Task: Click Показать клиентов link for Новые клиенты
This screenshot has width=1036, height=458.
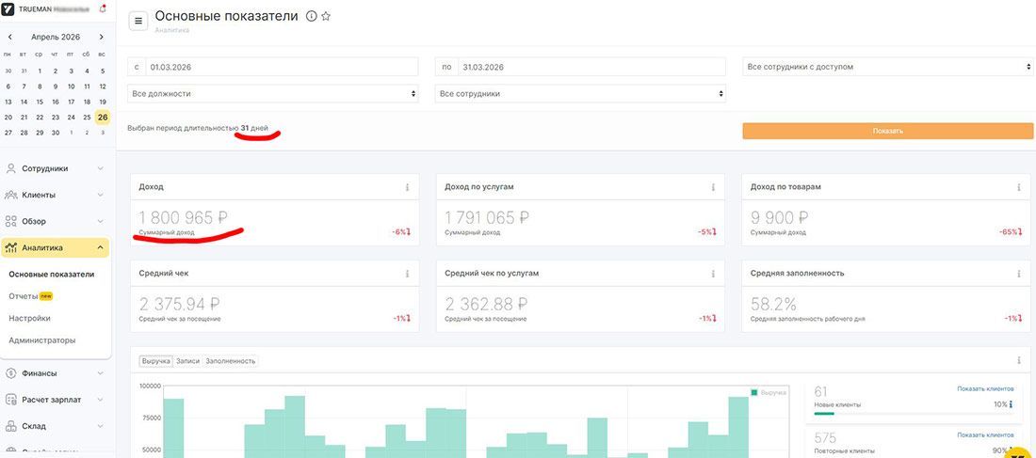Action: (x=985, y=389)
